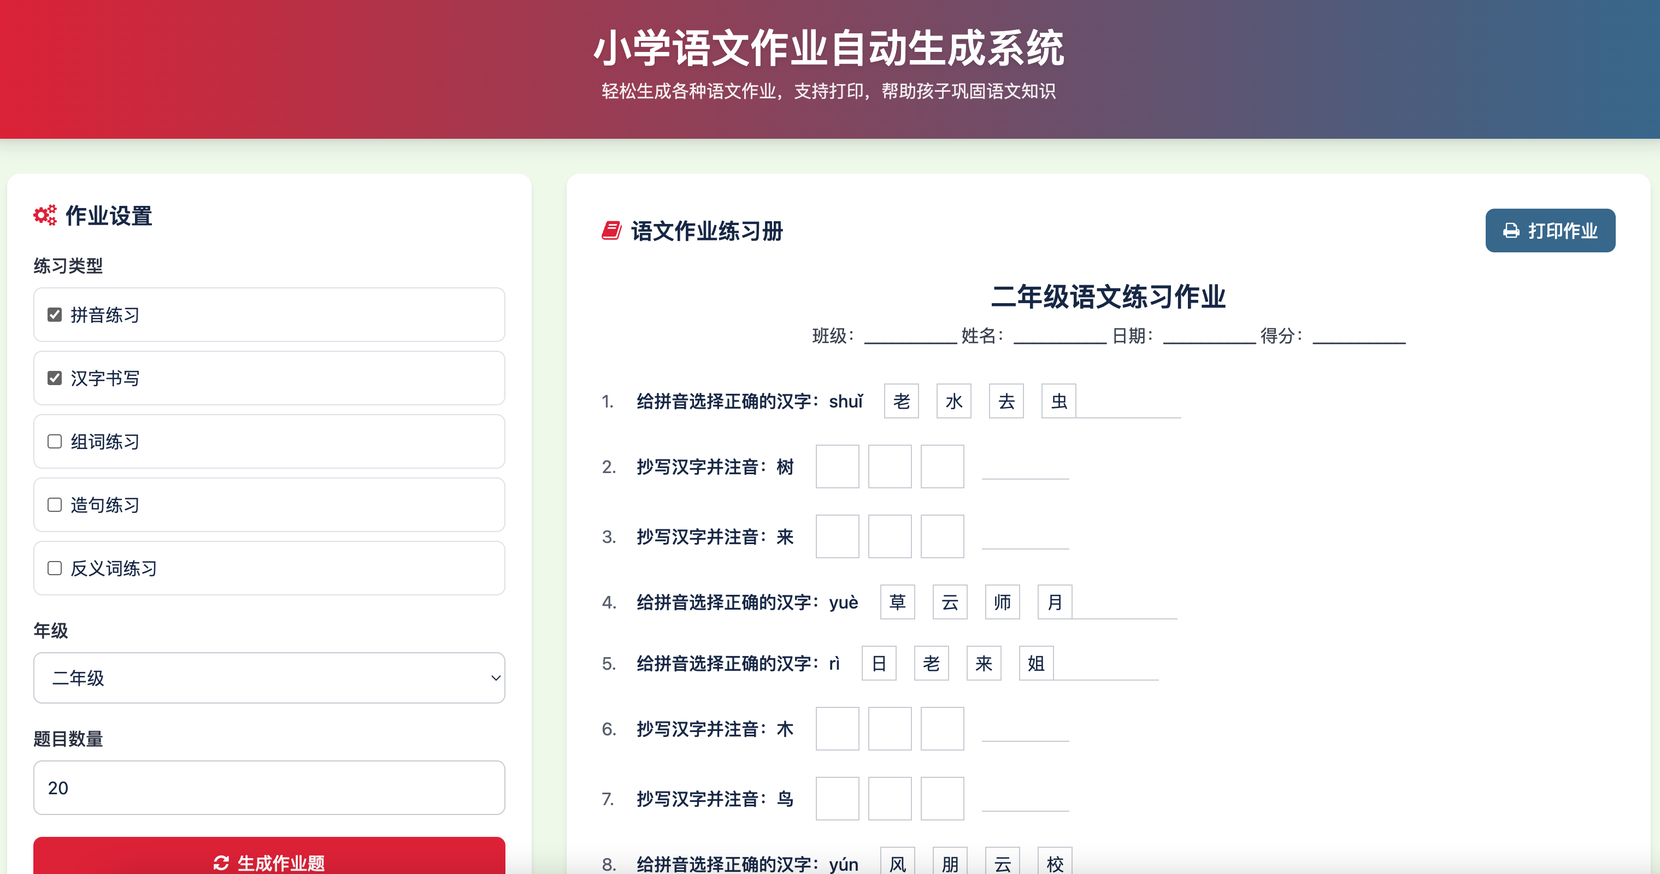Enable the 反义词练习 checkbox

click(x=55, y=568)
